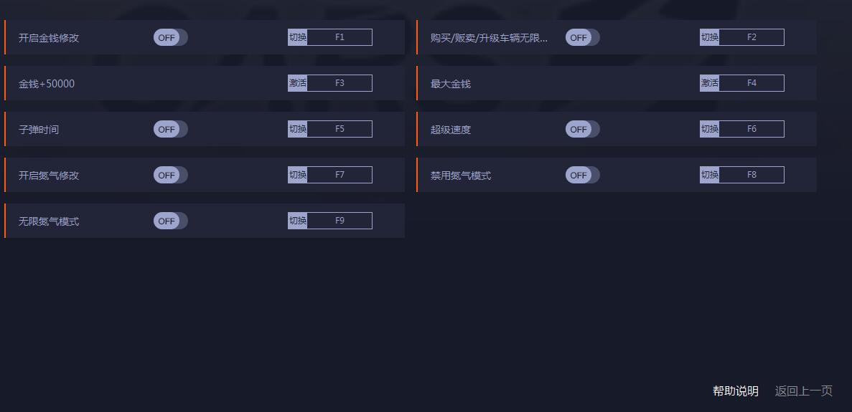Go back via 返回上一页 link
Screen dimensions: 852x412
(x=803, y=391)
